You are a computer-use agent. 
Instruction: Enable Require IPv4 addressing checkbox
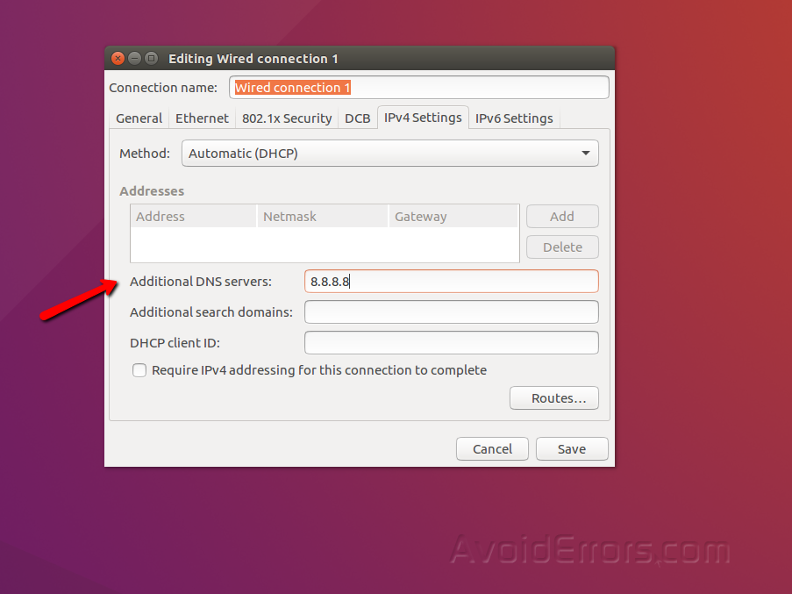tap(139, 370)
